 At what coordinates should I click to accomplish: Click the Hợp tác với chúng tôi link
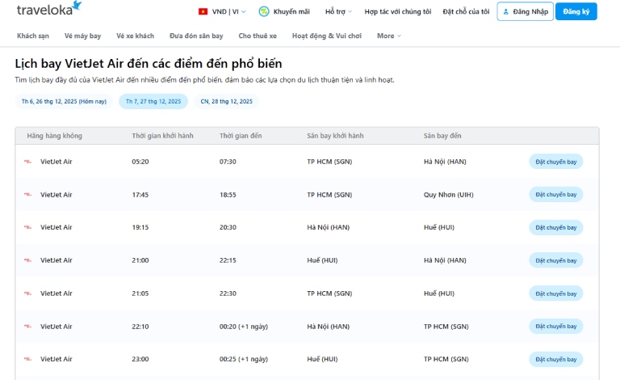398,12
